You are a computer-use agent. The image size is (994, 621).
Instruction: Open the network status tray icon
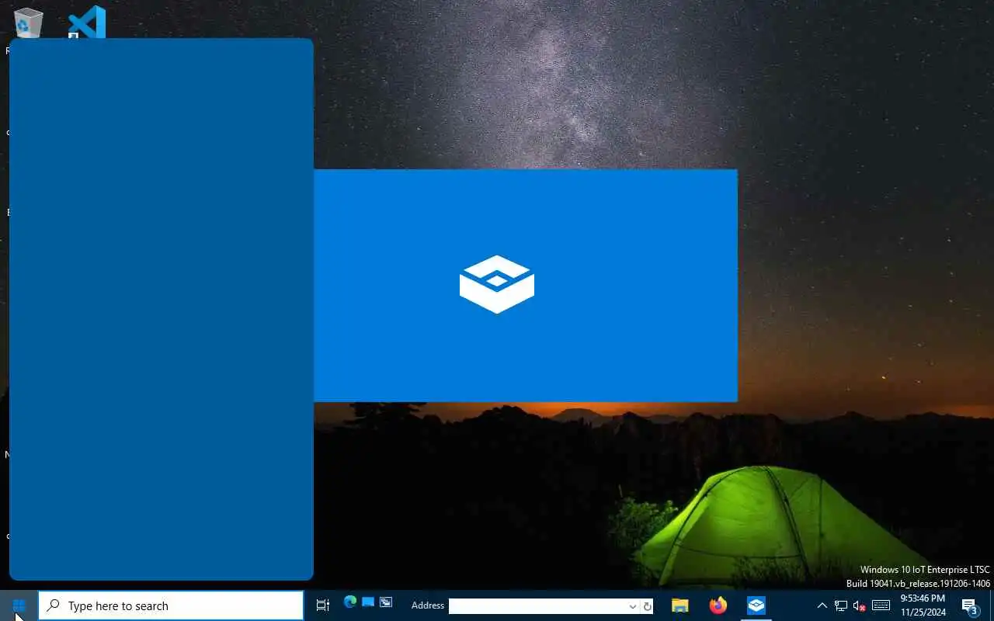click(841, 605)
